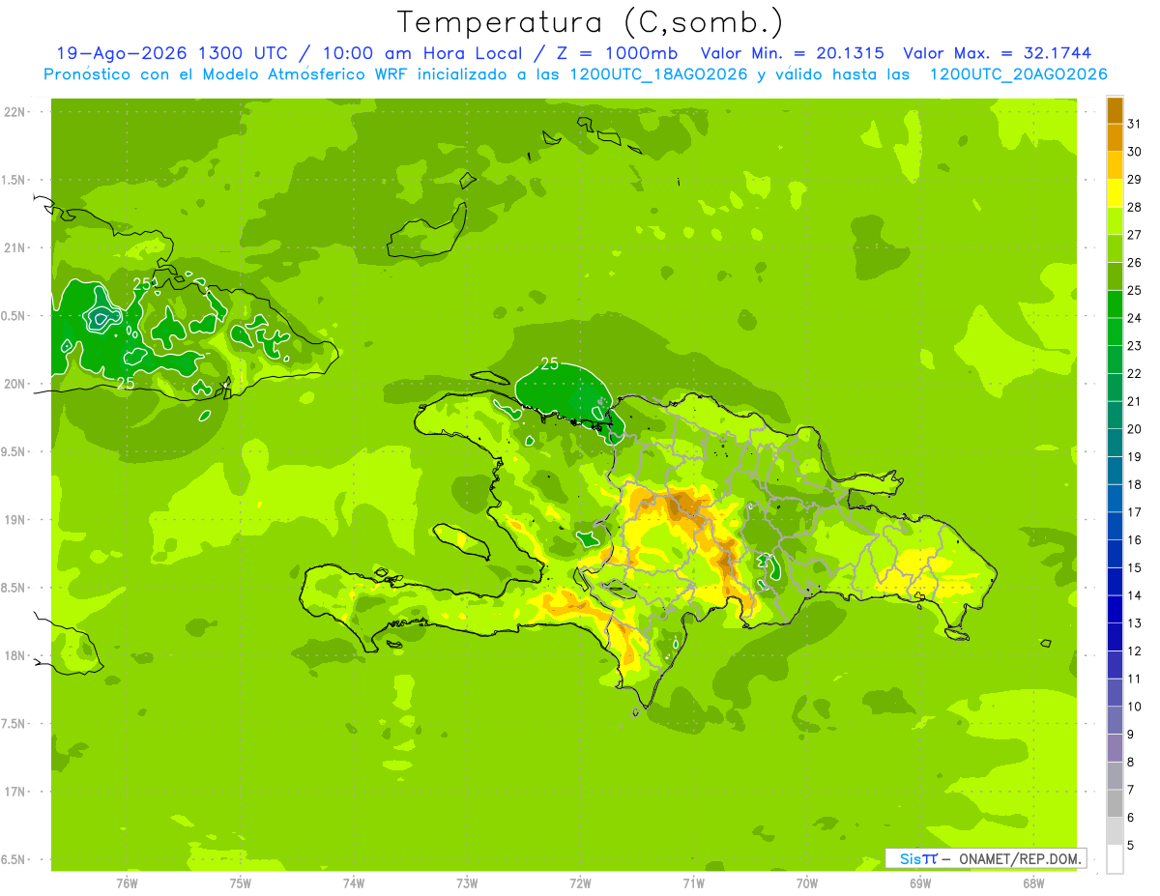This screenshot has width=1160, height=896.
Task: Click the "31" value on the color scale
Action: (x=1134, y=124)
